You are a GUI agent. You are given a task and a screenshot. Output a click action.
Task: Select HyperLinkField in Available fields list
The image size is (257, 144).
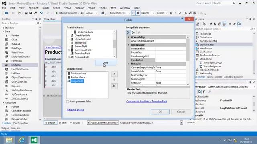82,39
